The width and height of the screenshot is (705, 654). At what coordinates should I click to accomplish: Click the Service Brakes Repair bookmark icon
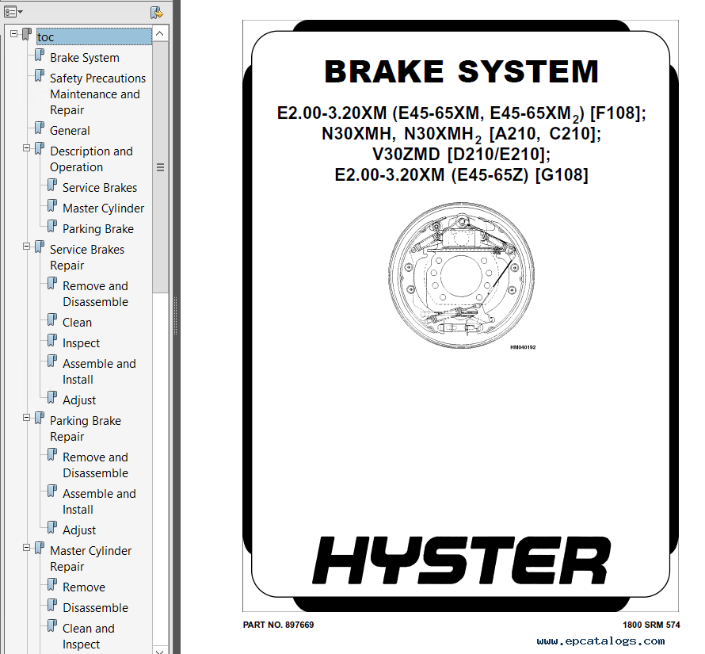tap(40, 247)
